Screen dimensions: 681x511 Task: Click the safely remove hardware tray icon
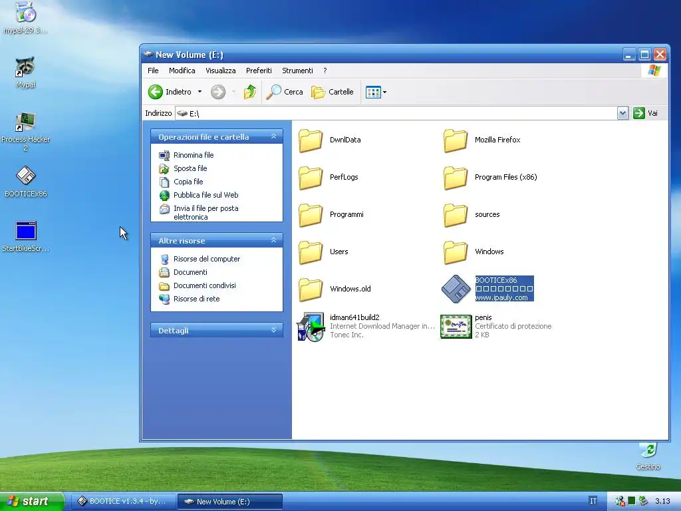pyautogui.click(x=643, y=502)
